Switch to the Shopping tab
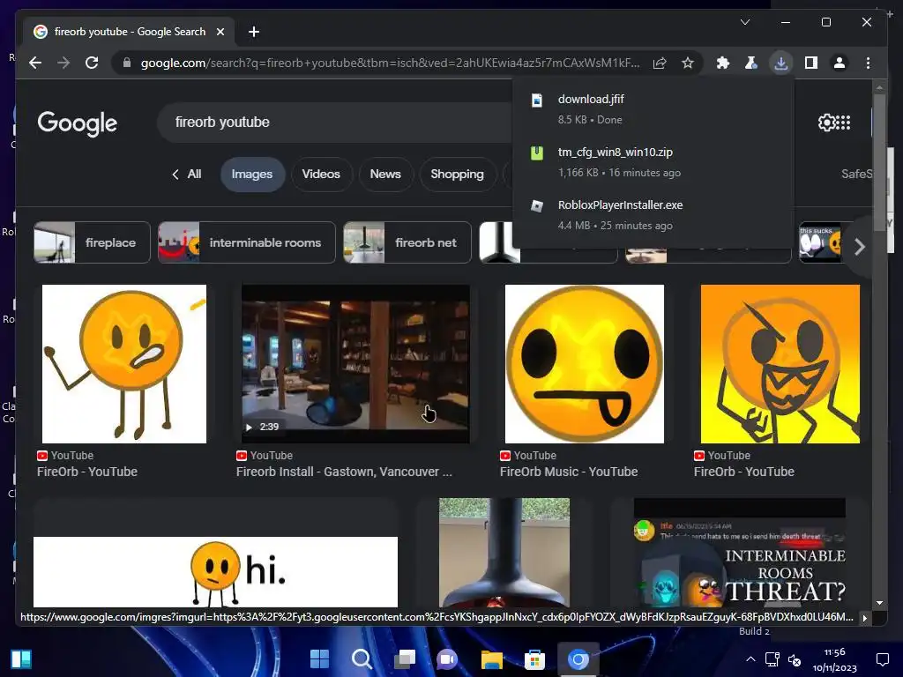This screenshot has width=903, height=677. click(x=458, y=174)
